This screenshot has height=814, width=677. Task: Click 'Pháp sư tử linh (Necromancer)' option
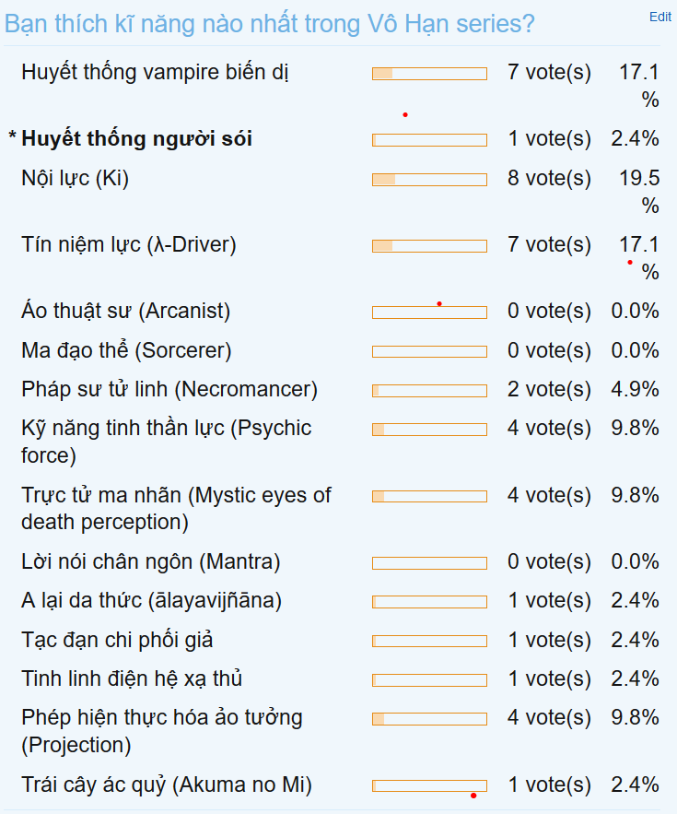tap(169, 390)
